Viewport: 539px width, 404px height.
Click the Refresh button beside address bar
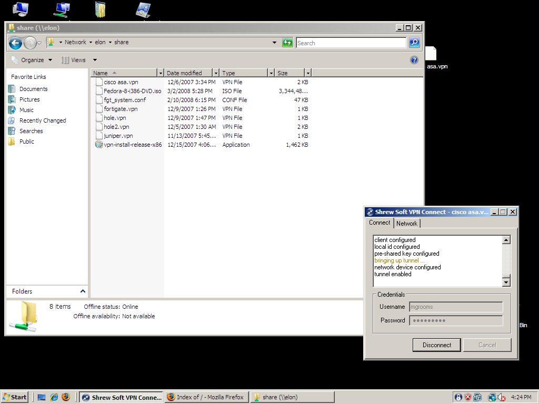click(287, 43)
